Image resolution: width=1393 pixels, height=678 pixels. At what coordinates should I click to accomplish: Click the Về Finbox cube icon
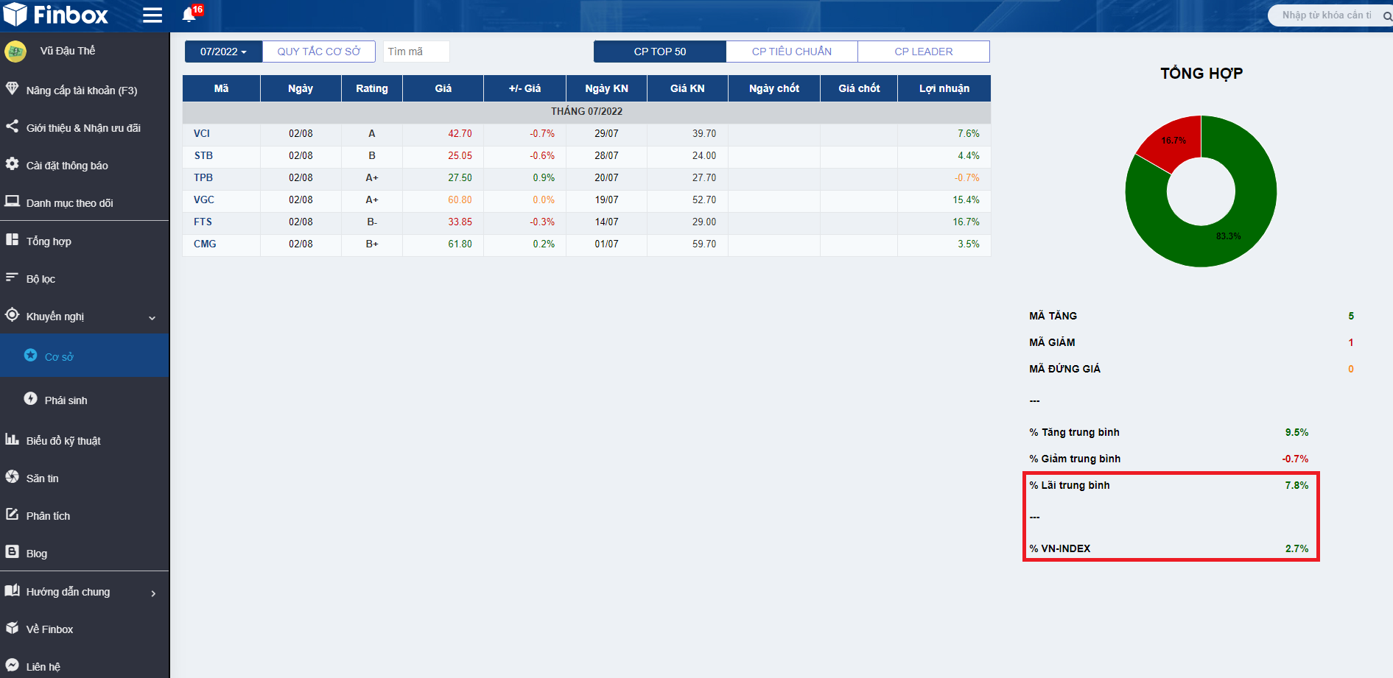click(x=12, y=627)
